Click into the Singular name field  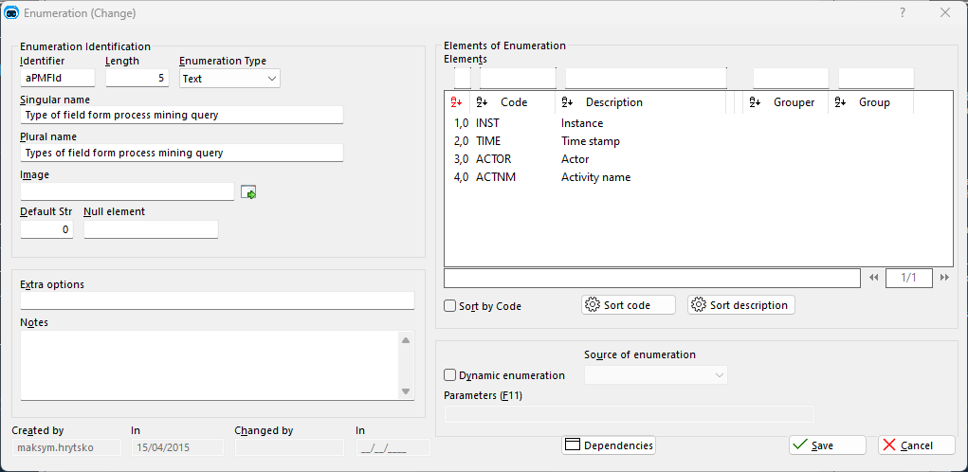point(181,115)
